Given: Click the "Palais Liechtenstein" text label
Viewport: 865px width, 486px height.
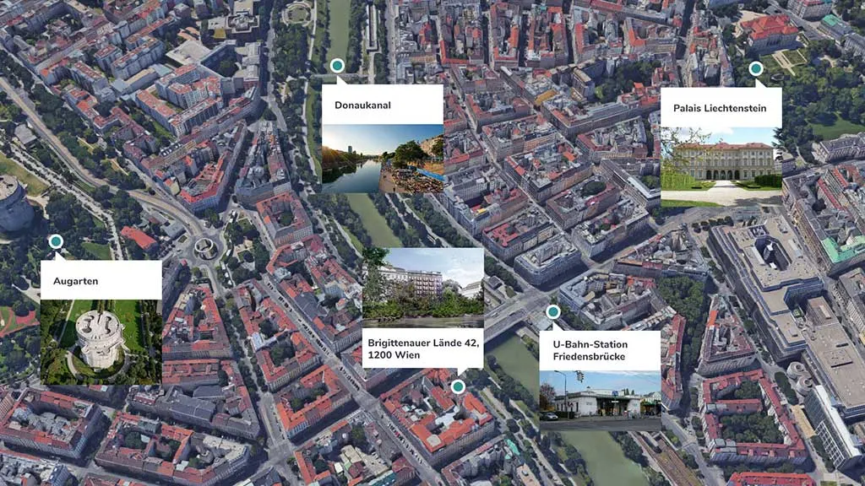Looking at the screenshot, I should tap(719, 108).
